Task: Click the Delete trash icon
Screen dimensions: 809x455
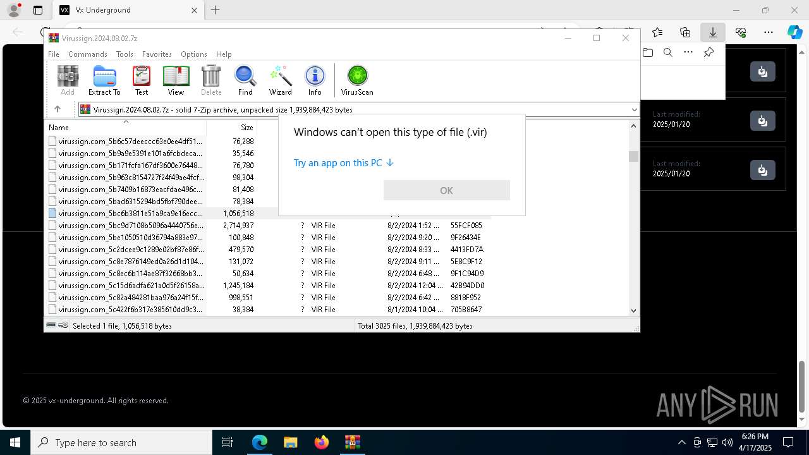Action: click(x=211, y=80)
